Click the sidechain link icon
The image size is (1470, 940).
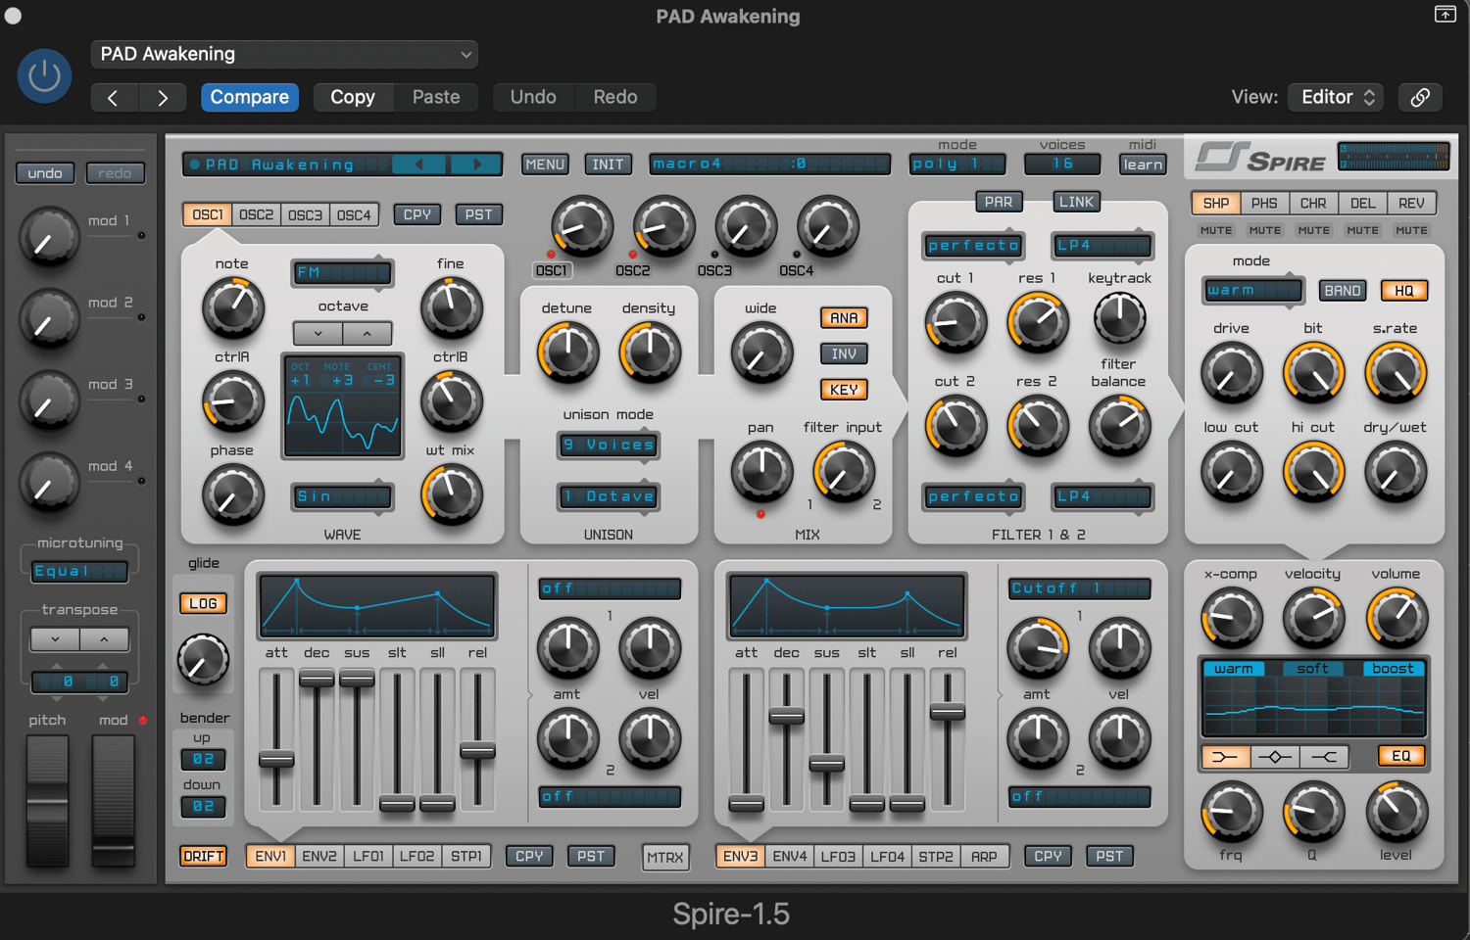point(1420,97)
